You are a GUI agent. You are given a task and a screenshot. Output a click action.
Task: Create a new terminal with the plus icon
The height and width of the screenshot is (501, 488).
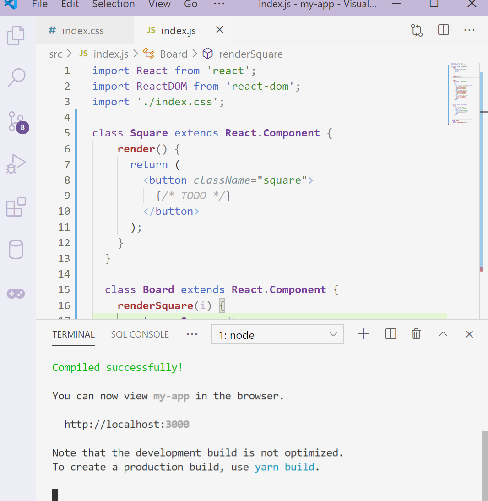tap(363, 334)
